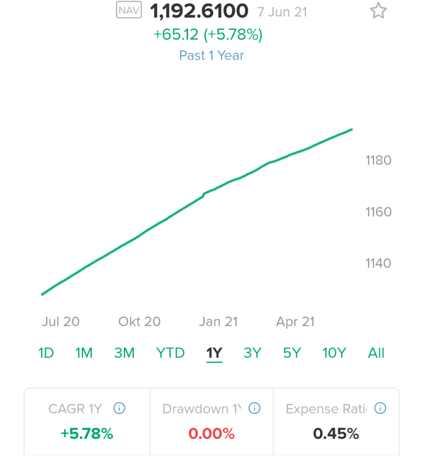Switch chart to 3M range
The height and width of the screenshot is (456, 423).
point(124,353)
